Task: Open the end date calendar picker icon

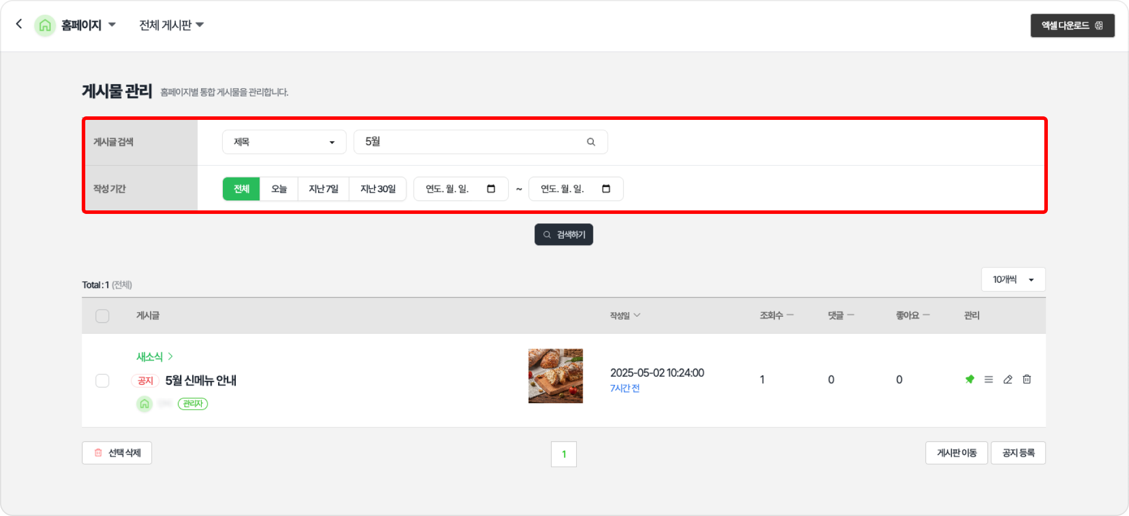Action: click(606, 189)
